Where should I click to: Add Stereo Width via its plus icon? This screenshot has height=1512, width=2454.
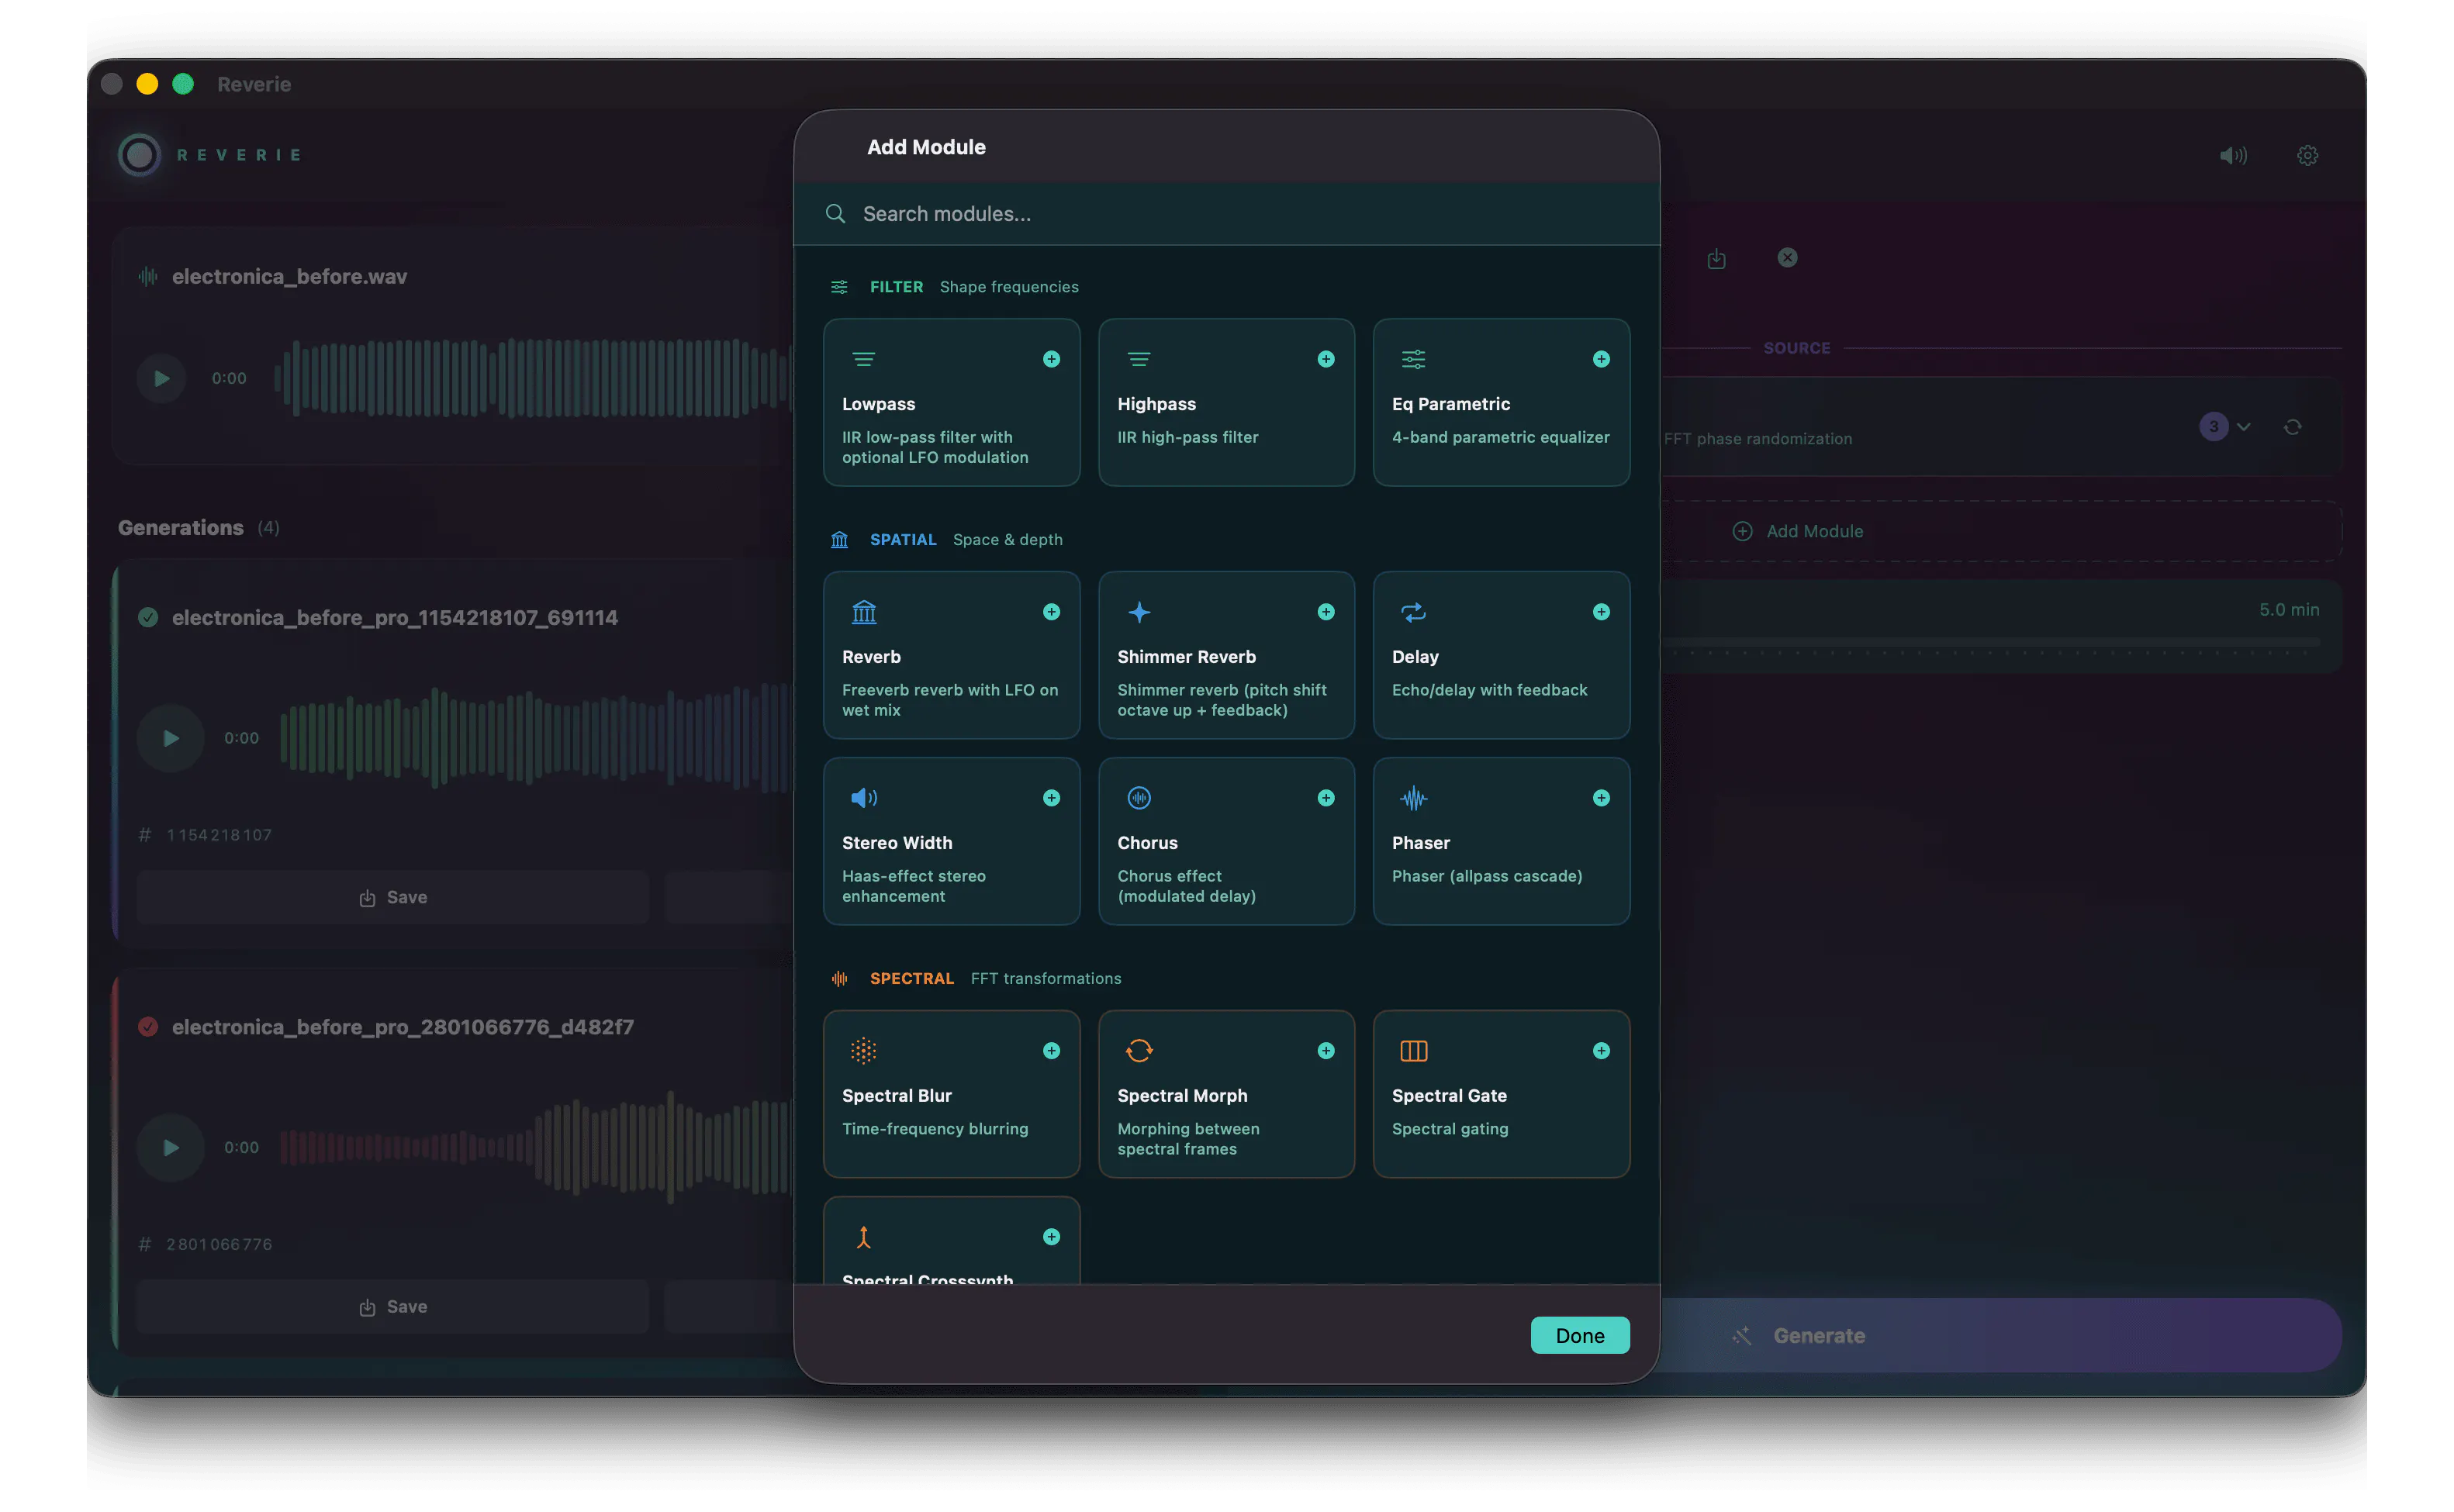[1051, 798]
